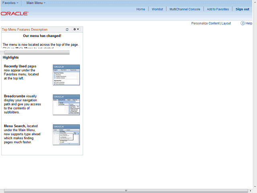Click the 'Menu Search,' bold text
This screenshot has width=257, height=193.
tap(15, 126)
